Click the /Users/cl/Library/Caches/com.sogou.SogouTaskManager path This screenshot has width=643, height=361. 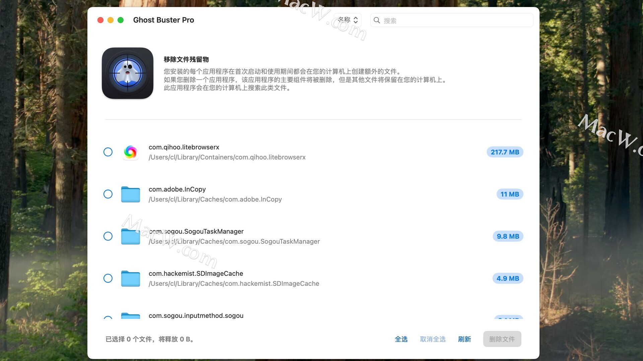(x=234, y=241)
